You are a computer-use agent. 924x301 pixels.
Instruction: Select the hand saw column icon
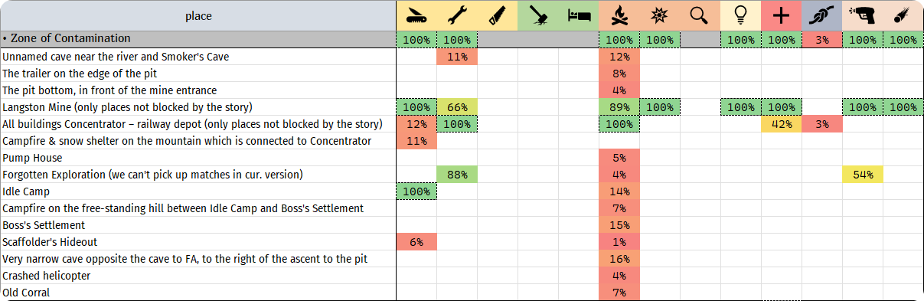point(498,15)
